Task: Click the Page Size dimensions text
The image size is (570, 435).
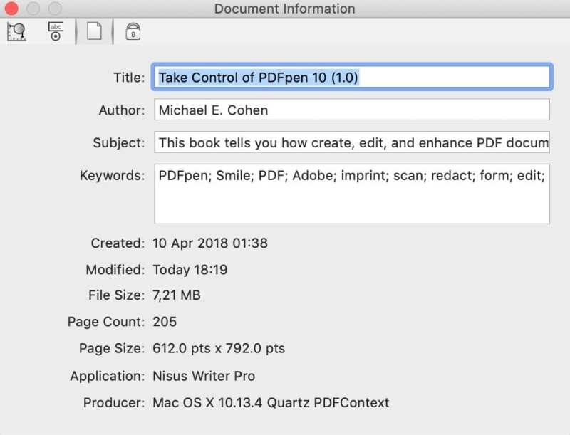Action: (x=219, y=349)
